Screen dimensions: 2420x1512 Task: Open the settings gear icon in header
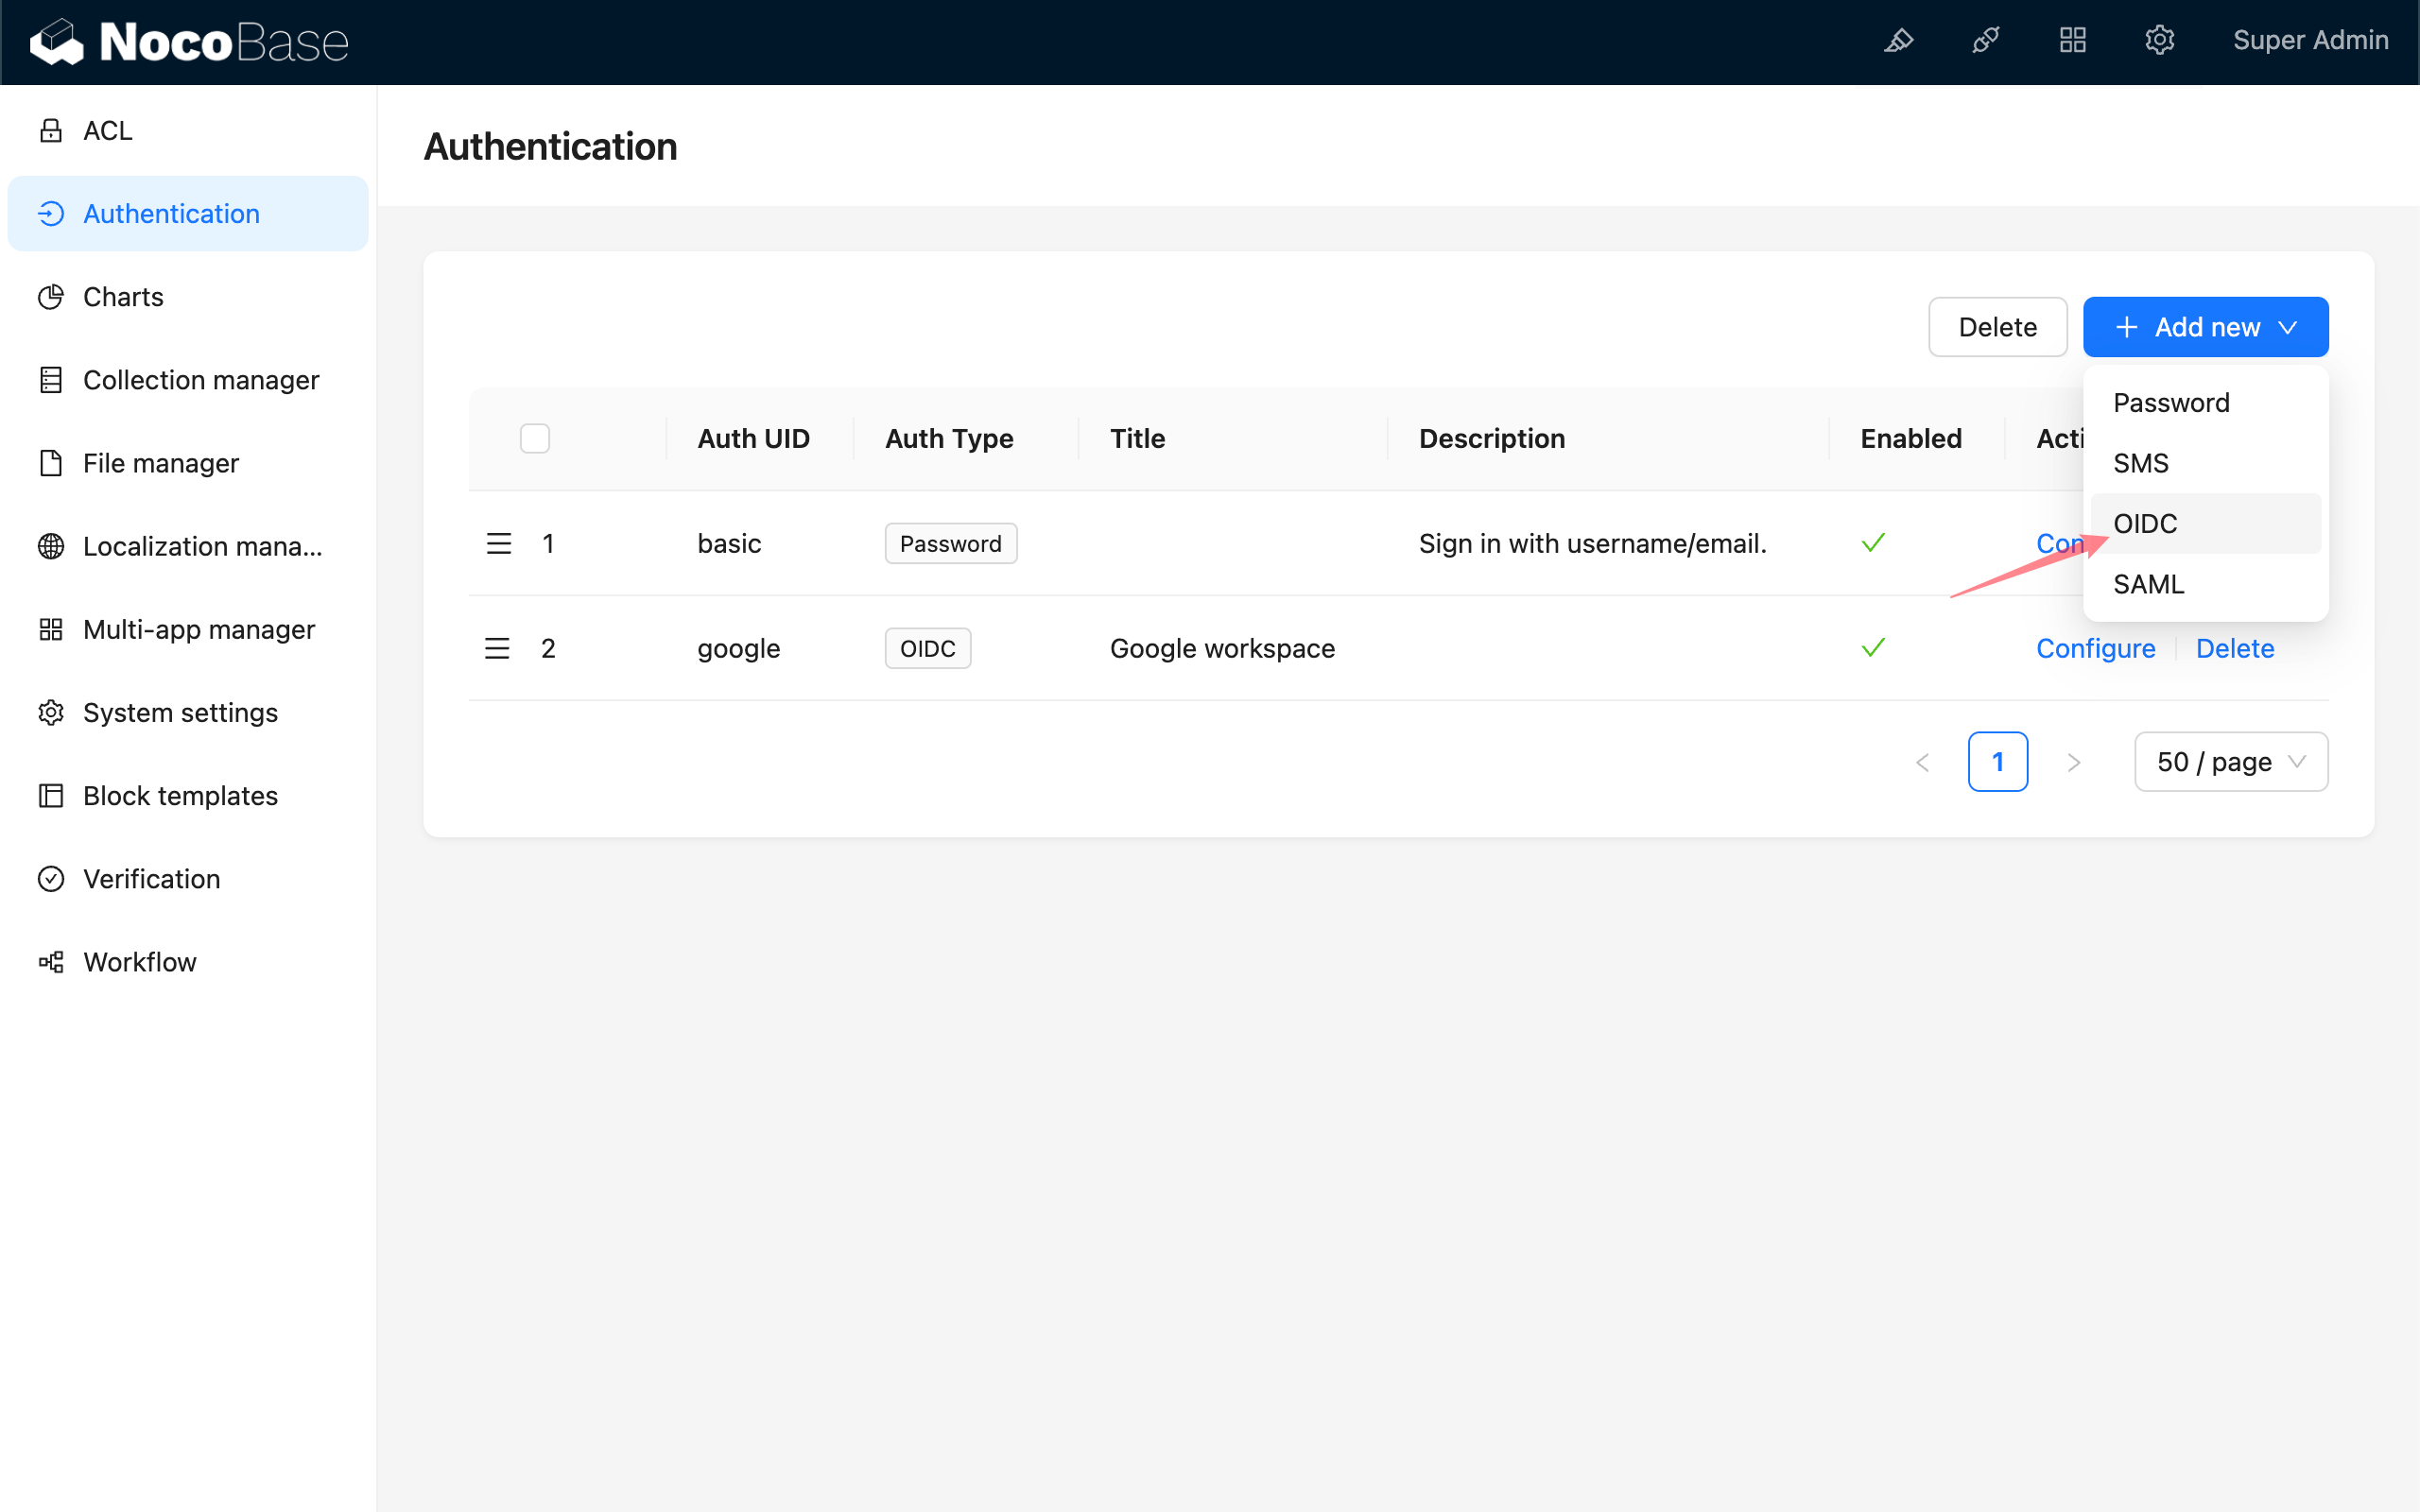click(2159, 41)
